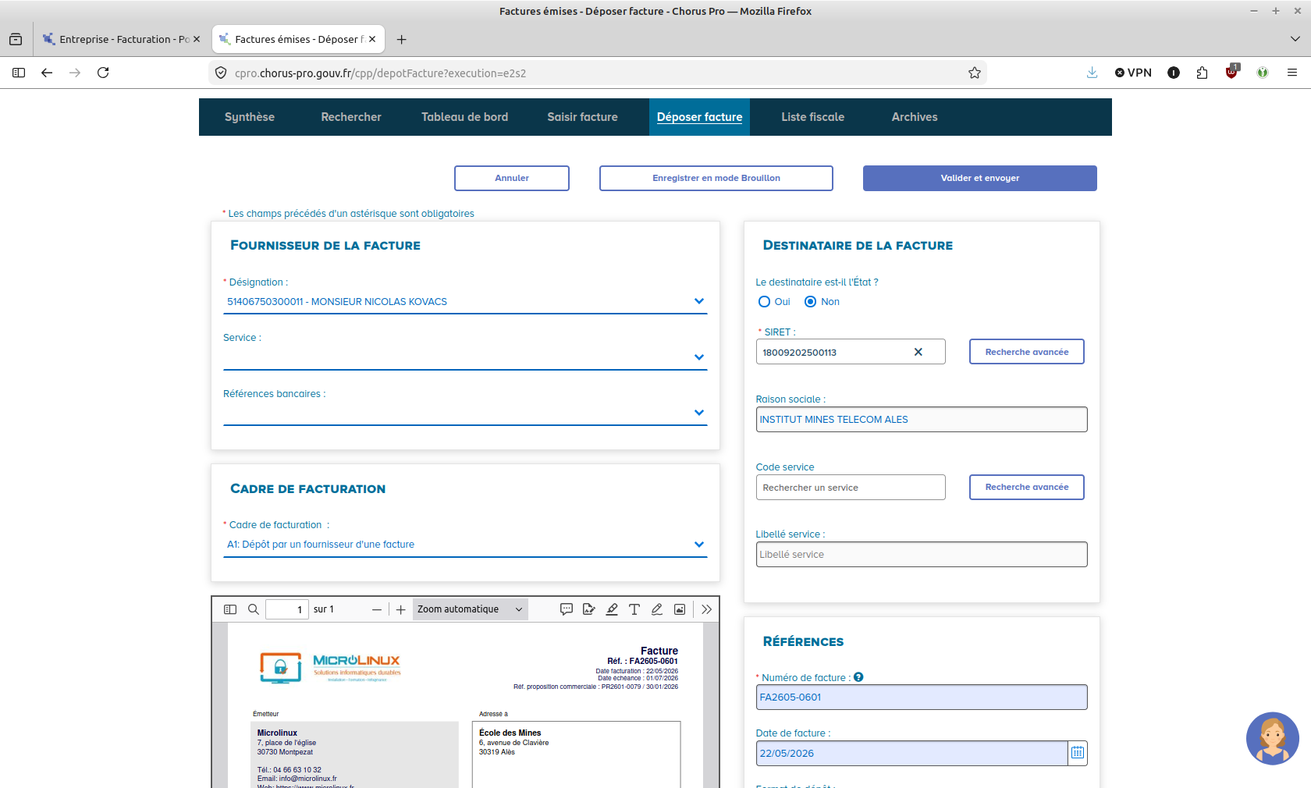Go back to the previous page

coord(47,73)
